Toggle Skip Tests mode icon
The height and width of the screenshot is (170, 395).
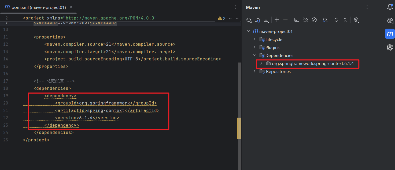tap(314, 20)
